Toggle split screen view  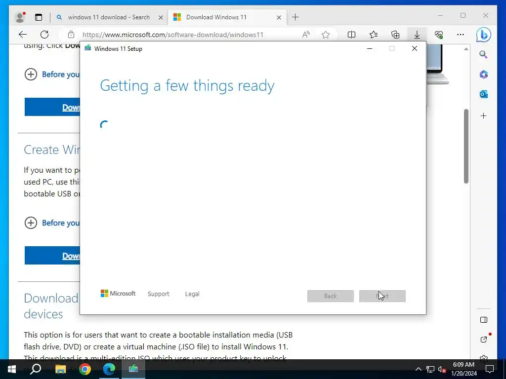[x=351, y=35]
